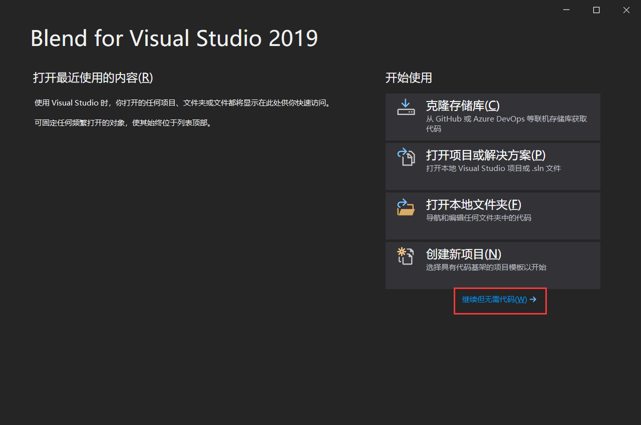Click text 从 GitHub 或 Azure DevOps 等联机存储库获取代码
641x425 pixels.
coord(506,123)
